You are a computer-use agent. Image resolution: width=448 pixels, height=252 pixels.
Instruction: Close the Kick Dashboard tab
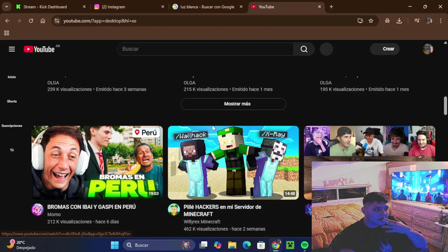[84, 7]
